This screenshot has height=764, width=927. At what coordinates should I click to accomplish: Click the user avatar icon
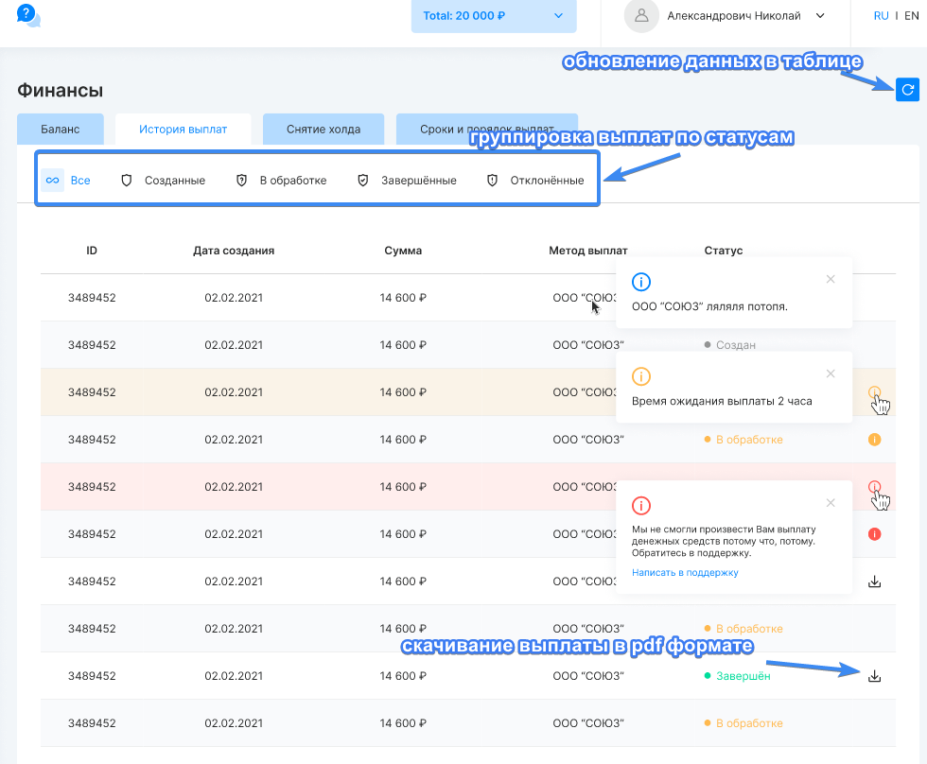(642, 16)
